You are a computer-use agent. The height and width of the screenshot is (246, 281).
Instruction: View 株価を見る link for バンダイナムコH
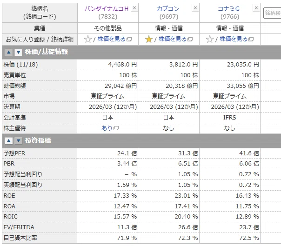[112, 39]
